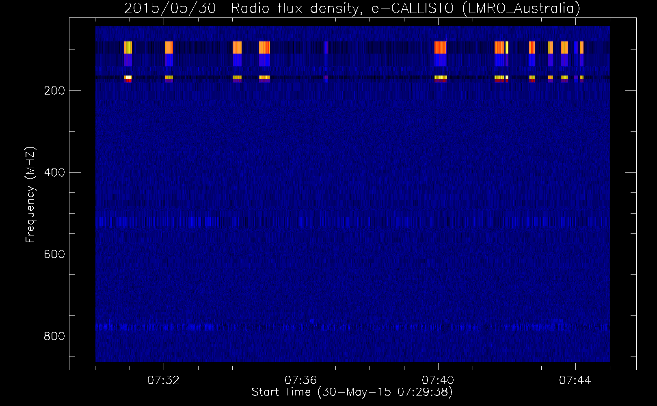Click the 600 frequency tick label
This screenshot has width=657, height=406.
(x=54, y=254)
